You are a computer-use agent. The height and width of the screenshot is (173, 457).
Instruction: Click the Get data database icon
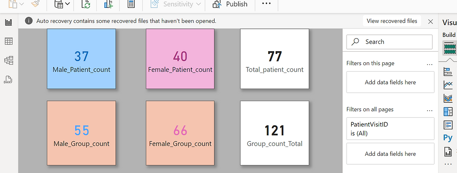(59, 4)
